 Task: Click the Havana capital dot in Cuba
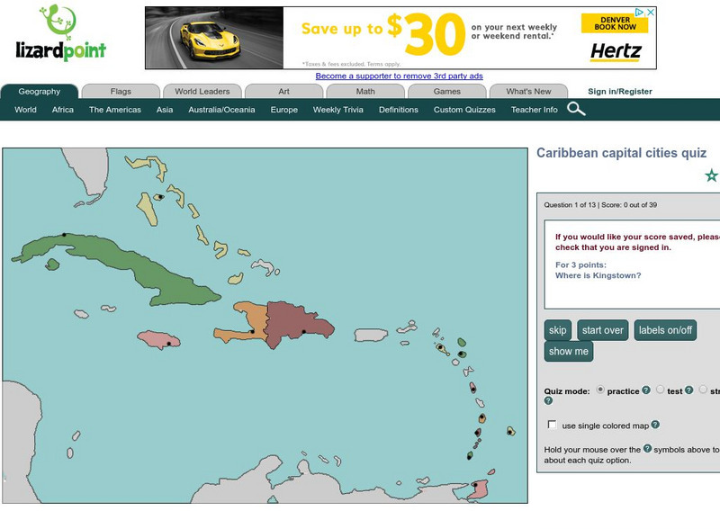click(64, 235)
